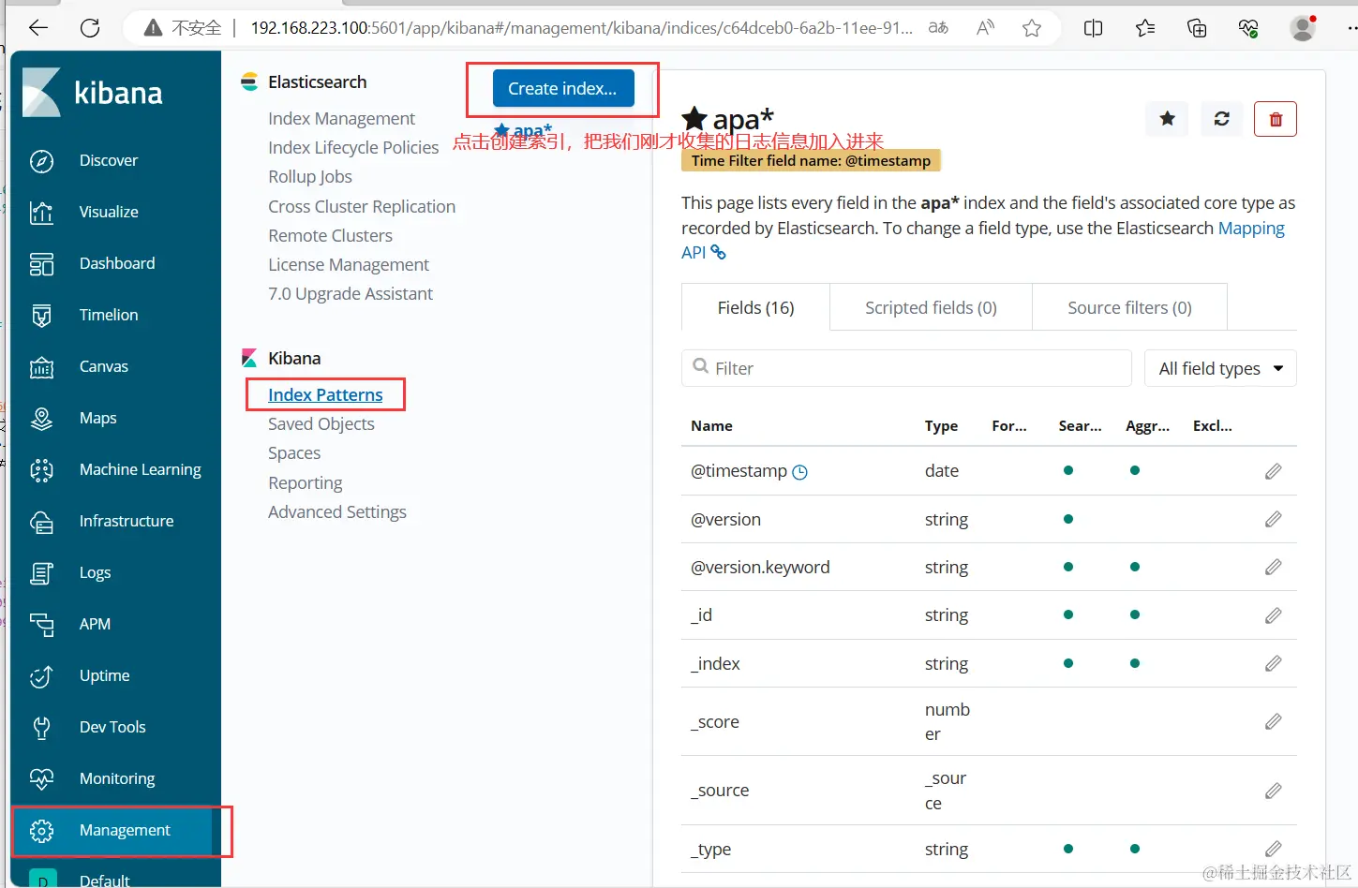This screenshot has width=1358, height=888.
Task: Open Advanced Settings under Kibana
Action: tap(336, 512)
